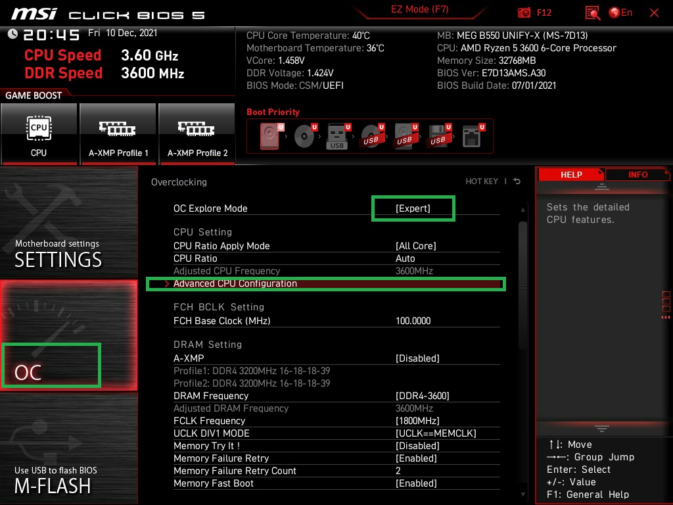Select the USB floppy boot device icon
This screenshot has height=505, width=673.
[x=438, y=136]
